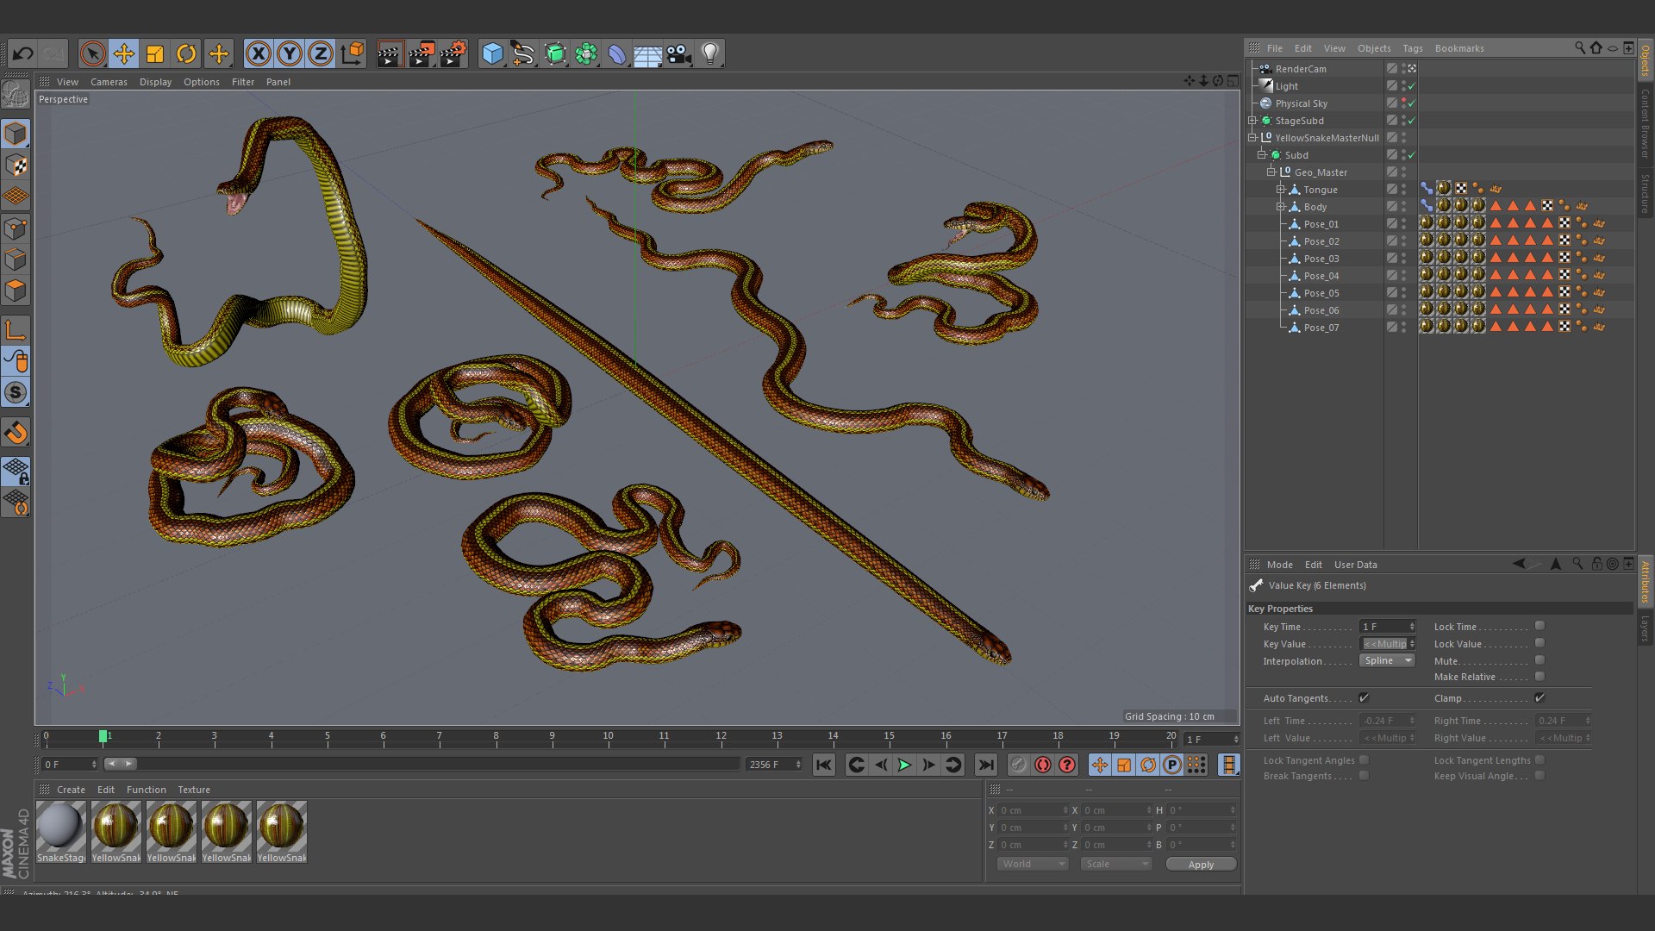
Task: Open the World coordinate system dropdown
Action: 1033,864
